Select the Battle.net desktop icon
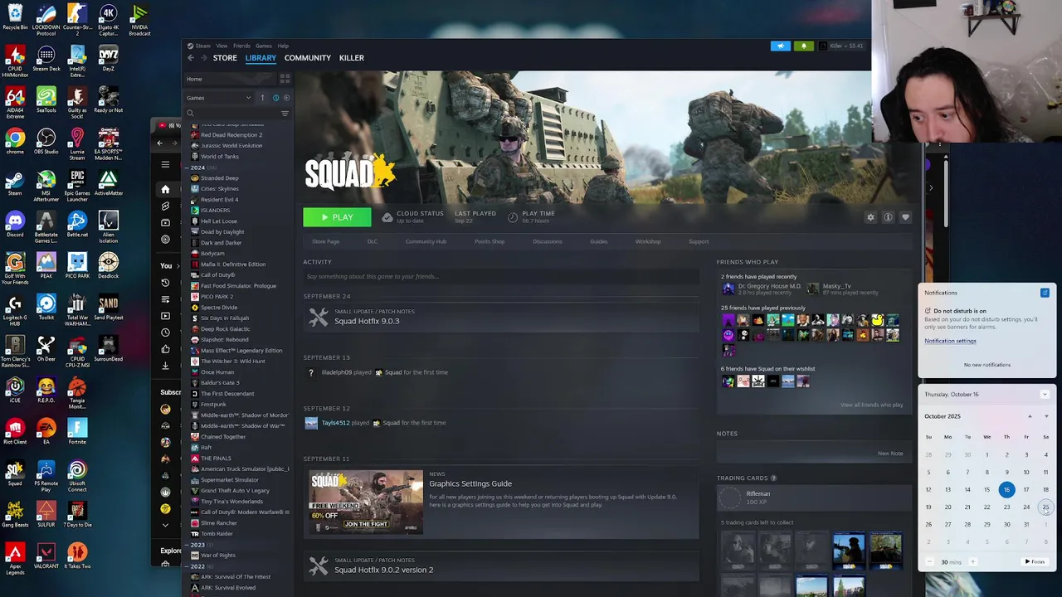Viewport: 1062px width, 597px height. point(77,224)
